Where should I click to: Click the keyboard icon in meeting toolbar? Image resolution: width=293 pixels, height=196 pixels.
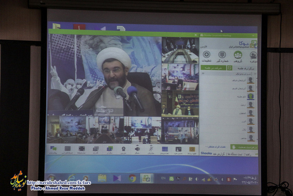[68, 149]
